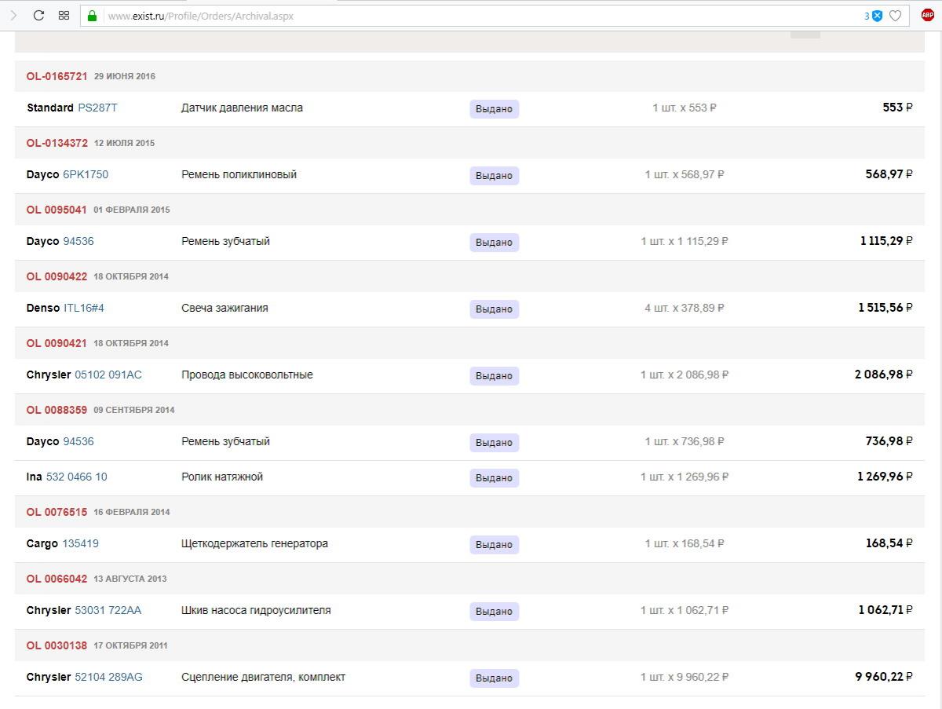The height and width of the screenshot is (709, 942).
Task: Focus the exist.ru address bar URL
Action: pyautogui.click(x=201, y=16)
